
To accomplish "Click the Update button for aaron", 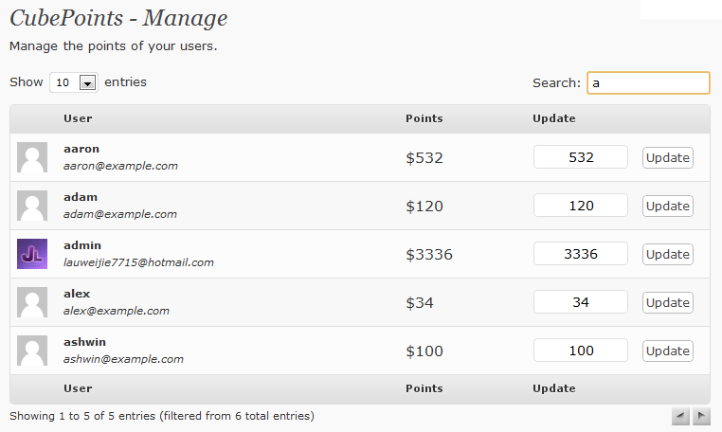I will 667,157.
